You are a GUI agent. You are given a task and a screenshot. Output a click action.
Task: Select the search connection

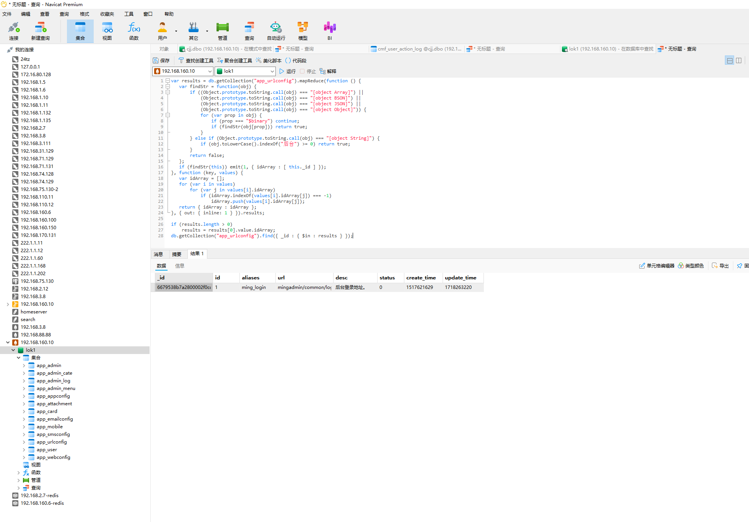tap(28, 320)
